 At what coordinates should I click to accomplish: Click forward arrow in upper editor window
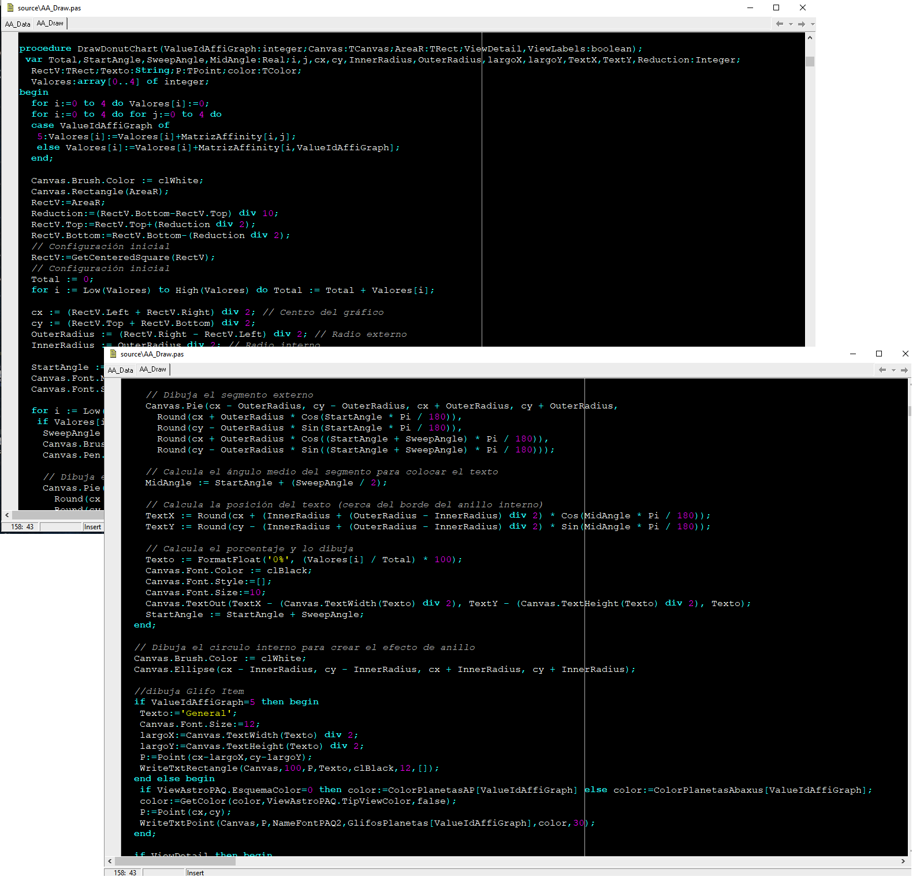[x=801, y=24]
